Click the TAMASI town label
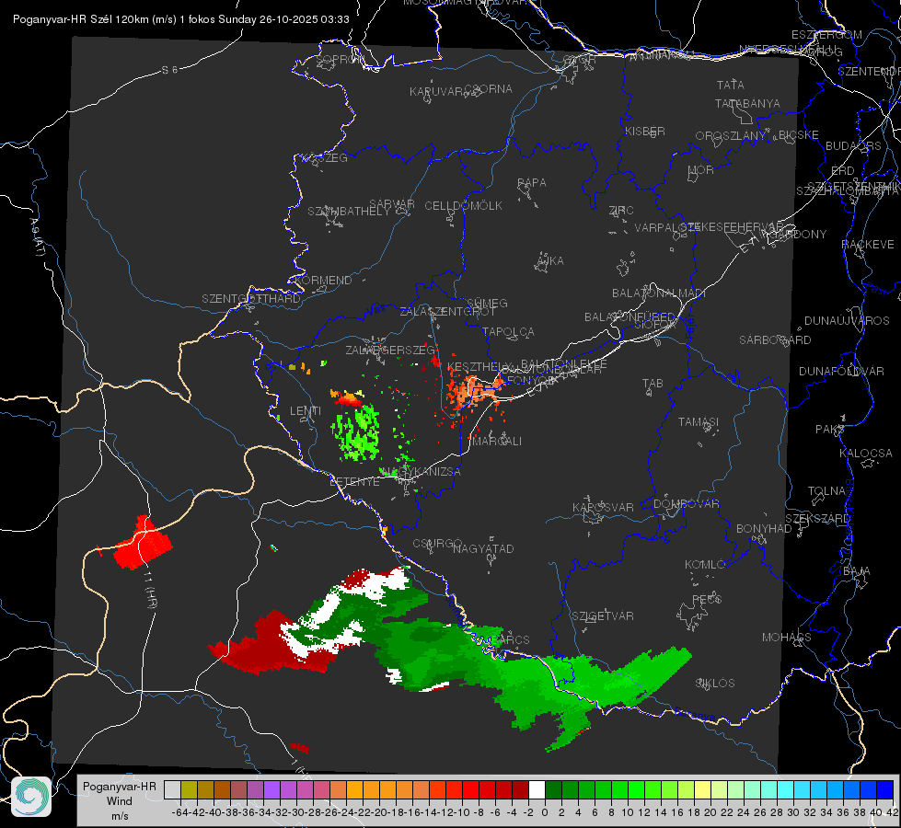The image size is (901, 828). 699,422
